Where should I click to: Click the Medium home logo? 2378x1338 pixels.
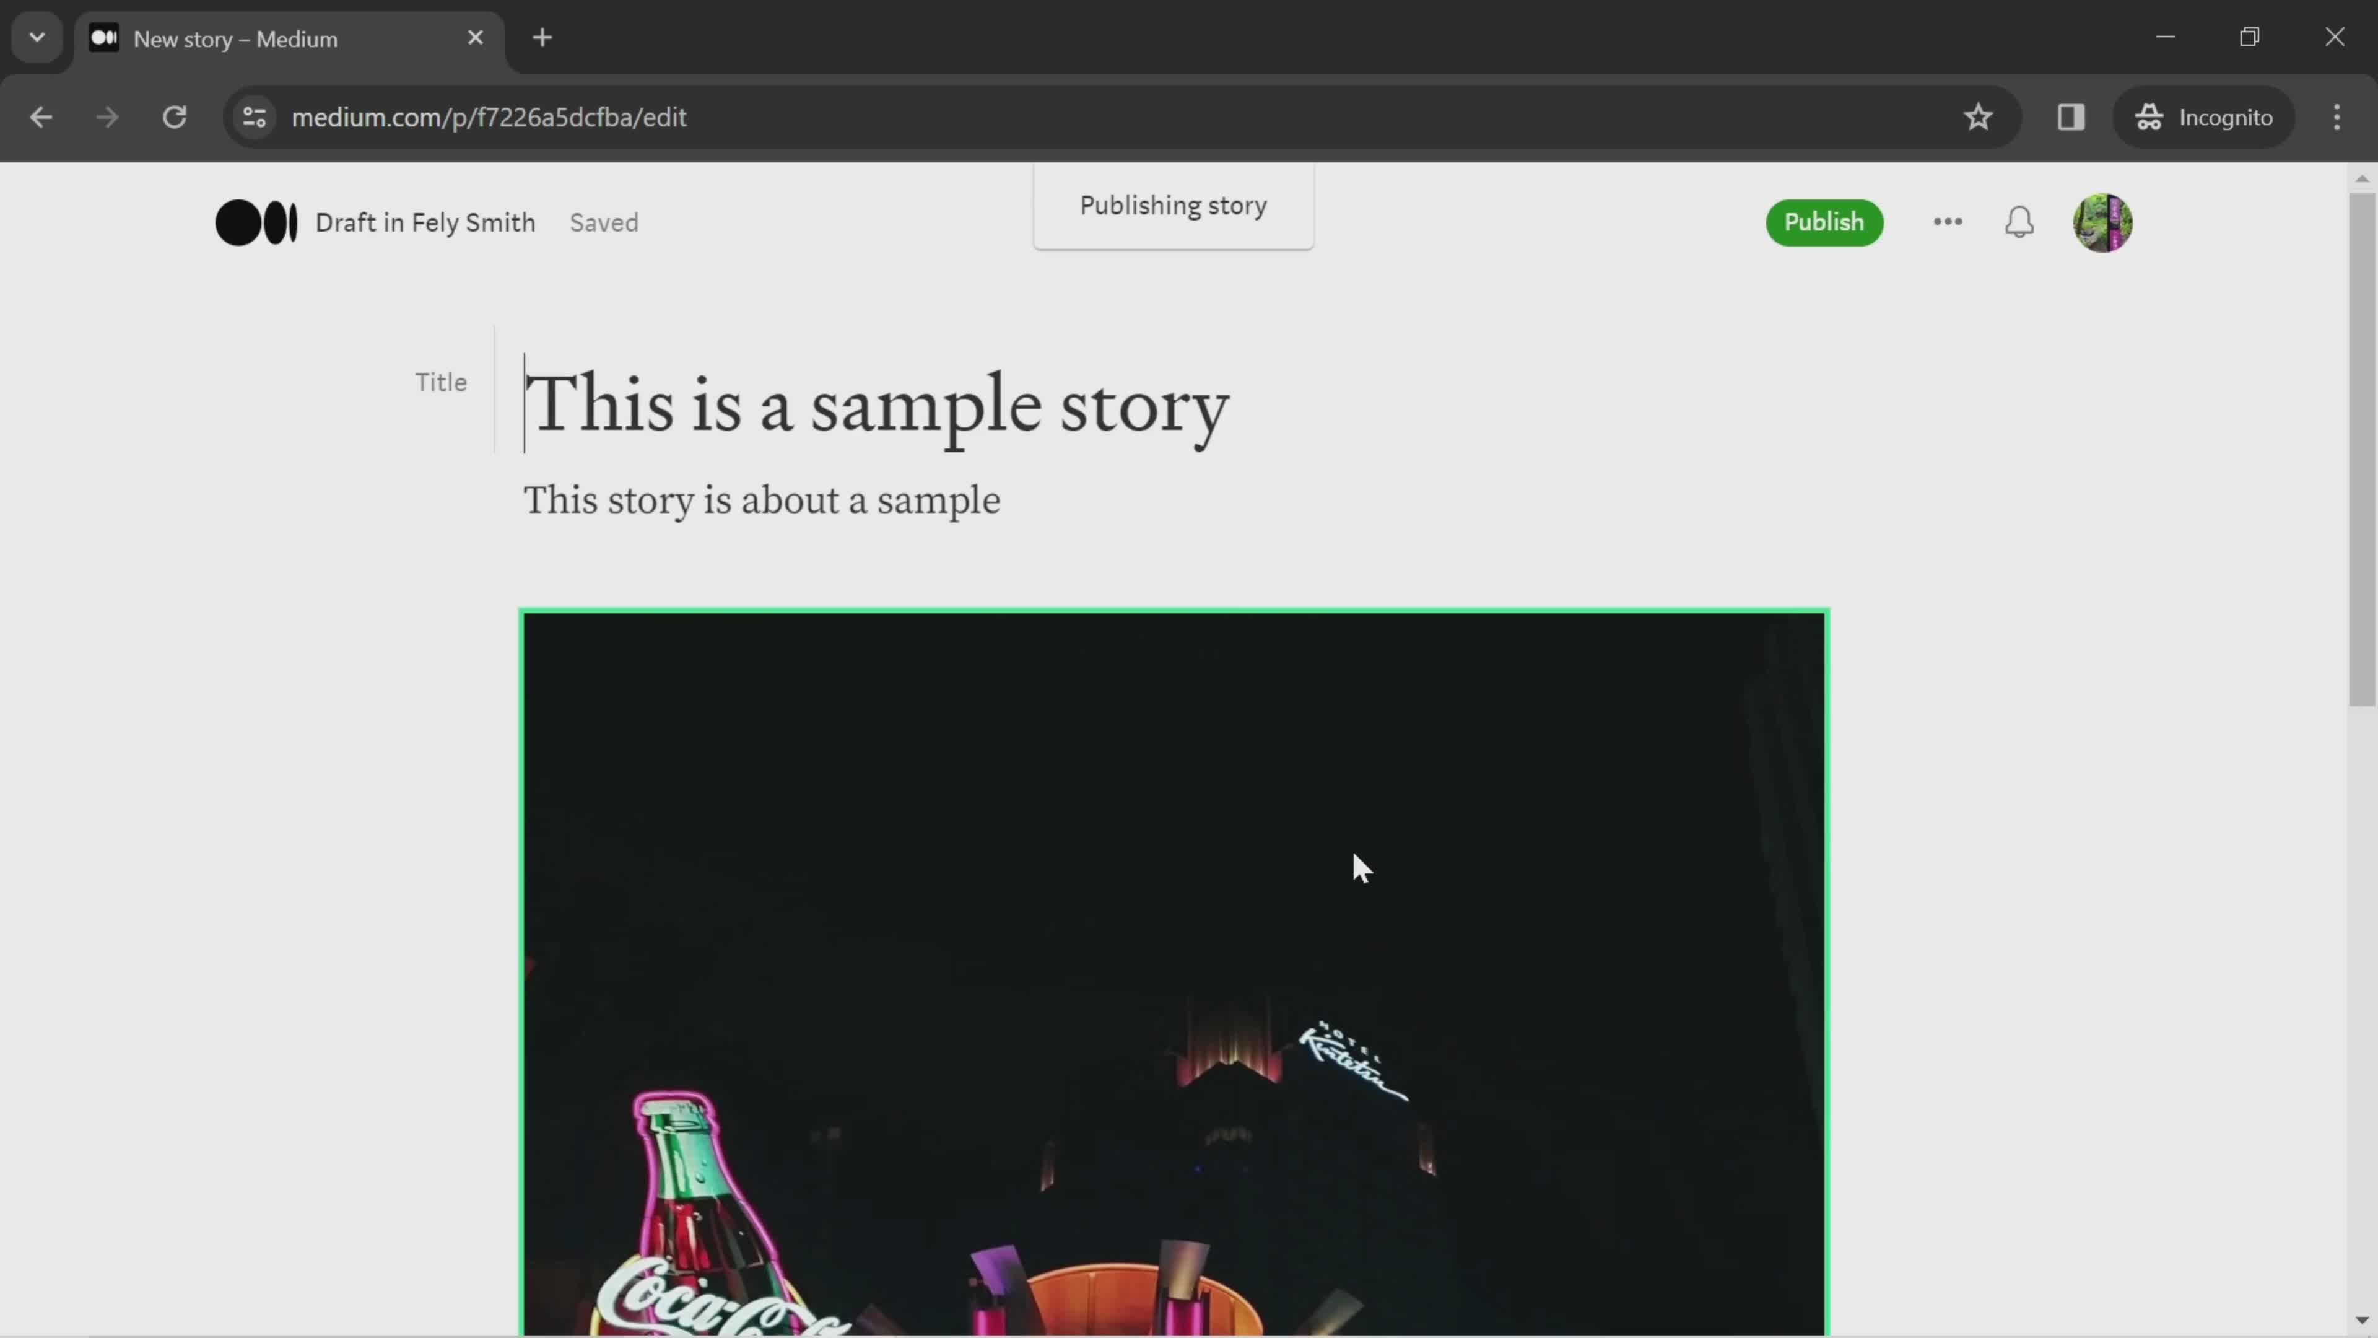click(255, 222)
